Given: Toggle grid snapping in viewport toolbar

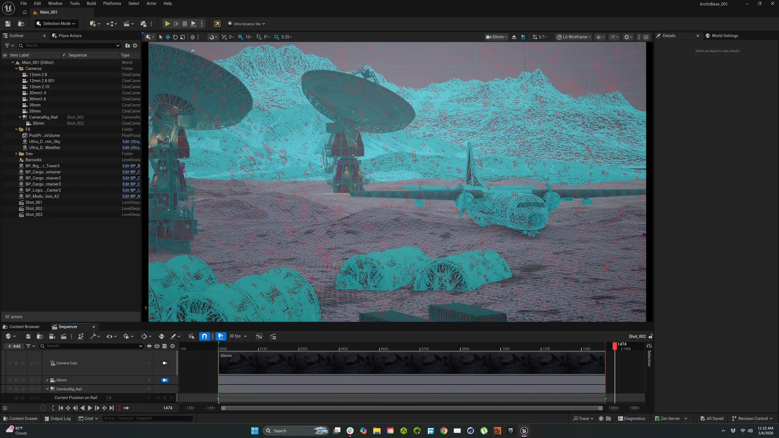Looking at the screenshot, I should coord(240,37).
